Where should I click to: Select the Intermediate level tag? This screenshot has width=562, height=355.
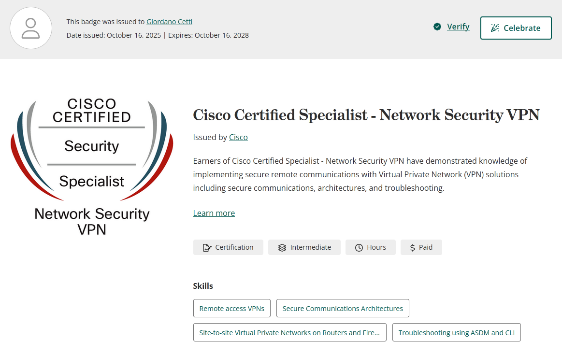point(304,247)
